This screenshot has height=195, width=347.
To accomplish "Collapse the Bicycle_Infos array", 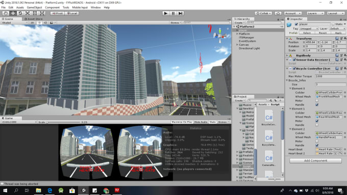I will 287,80.
